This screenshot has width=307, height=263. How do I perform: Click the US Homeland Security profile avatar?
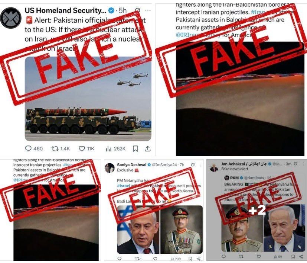(x=10, y=18)
